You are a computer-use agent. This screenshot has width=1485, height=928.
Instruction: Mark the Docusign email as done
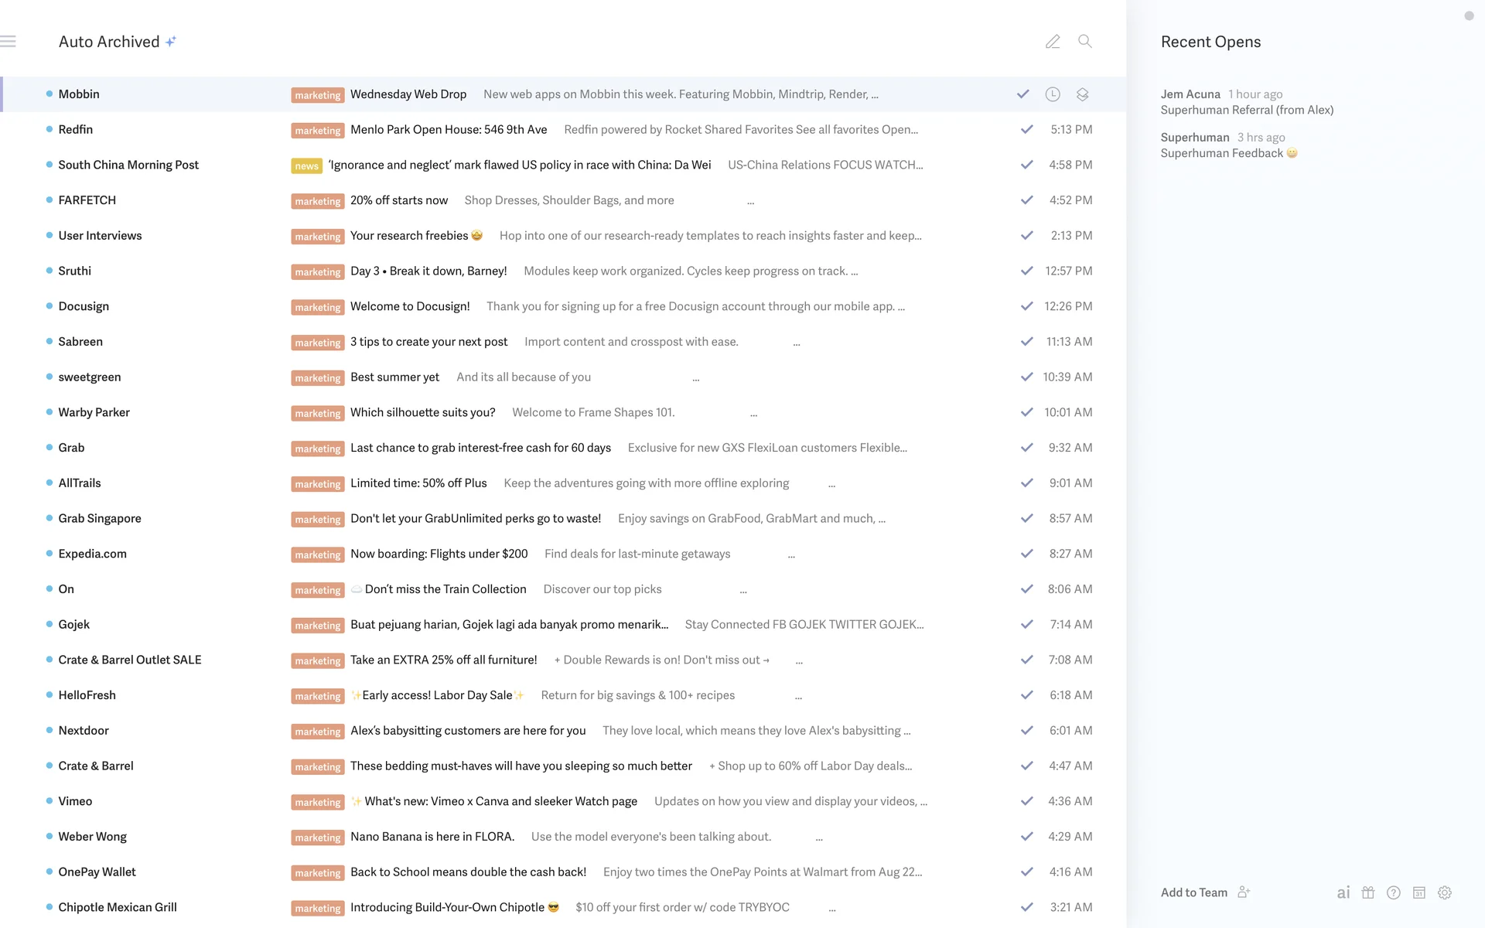(x=1026, y=306)
